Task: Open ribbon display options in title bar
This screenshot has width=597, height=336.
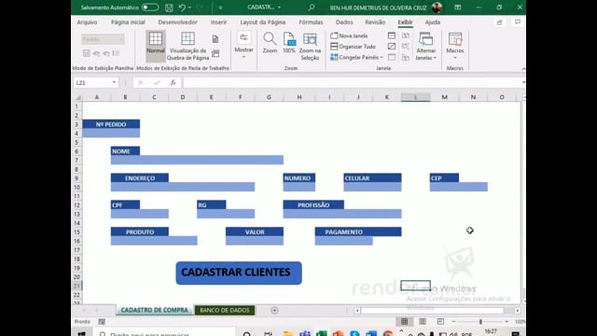Action: [x=458, y=7]
